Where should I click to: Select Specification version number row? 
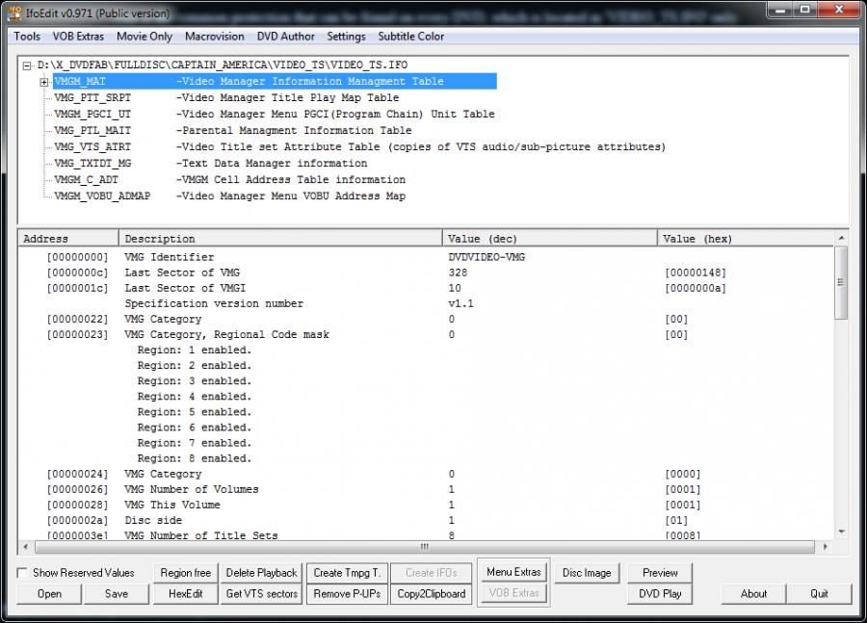[426, 303]
